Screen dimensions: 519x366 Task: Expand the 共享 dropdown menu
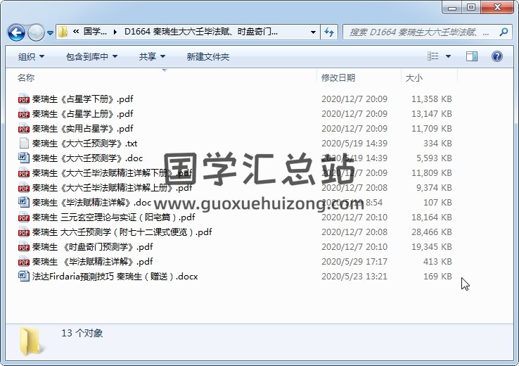[x=153, y=56]
